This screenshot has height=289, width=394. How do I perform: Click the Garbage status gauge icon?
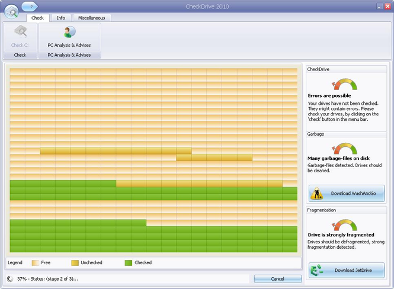[344, 149]
